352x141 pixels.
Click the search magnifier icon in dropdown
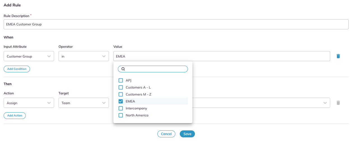(123, 69)
